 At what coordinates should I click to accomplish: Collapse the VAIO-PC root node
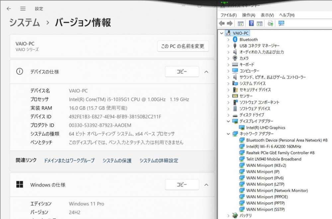(221, 33)
